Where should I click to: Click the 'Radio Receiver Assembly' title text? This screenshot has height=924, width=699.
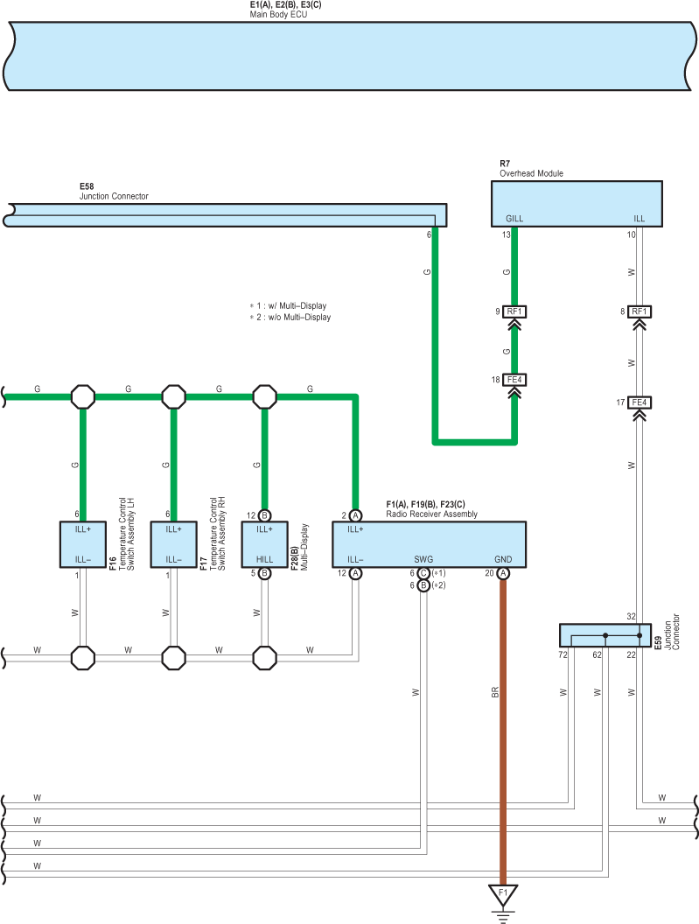(432, 514)
